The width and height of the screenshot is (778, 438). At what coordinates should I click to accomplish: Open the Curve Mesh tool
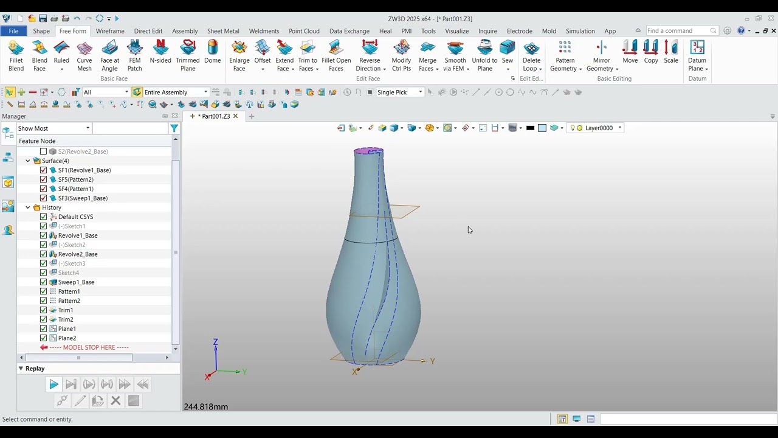(x=84, y=56)
